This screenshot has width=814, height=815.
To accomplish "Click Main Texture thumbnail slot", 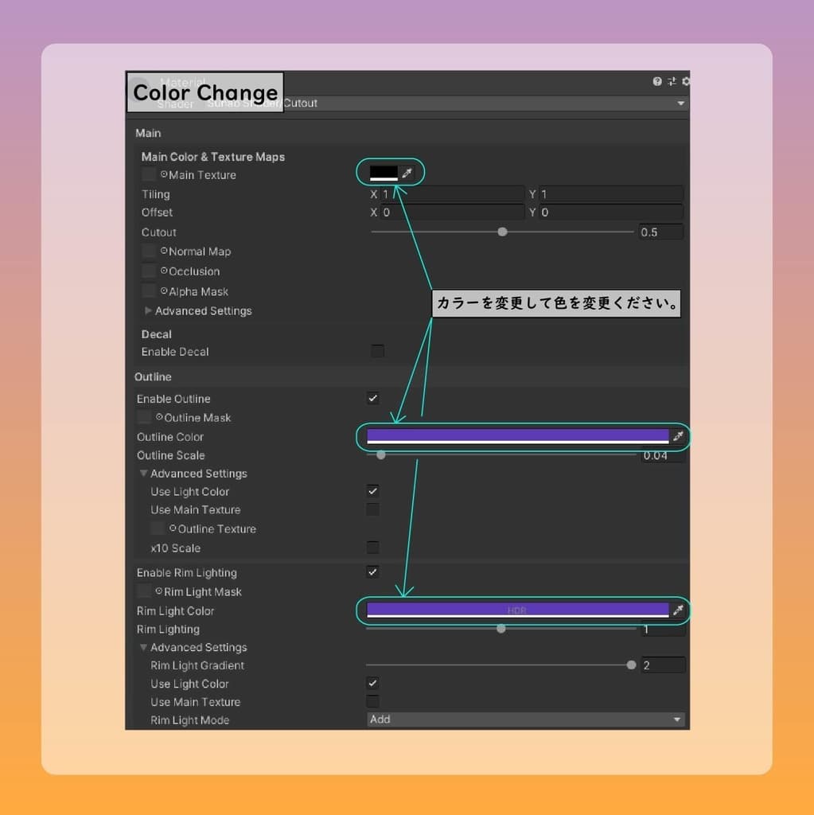I will [x=149, y=174].
